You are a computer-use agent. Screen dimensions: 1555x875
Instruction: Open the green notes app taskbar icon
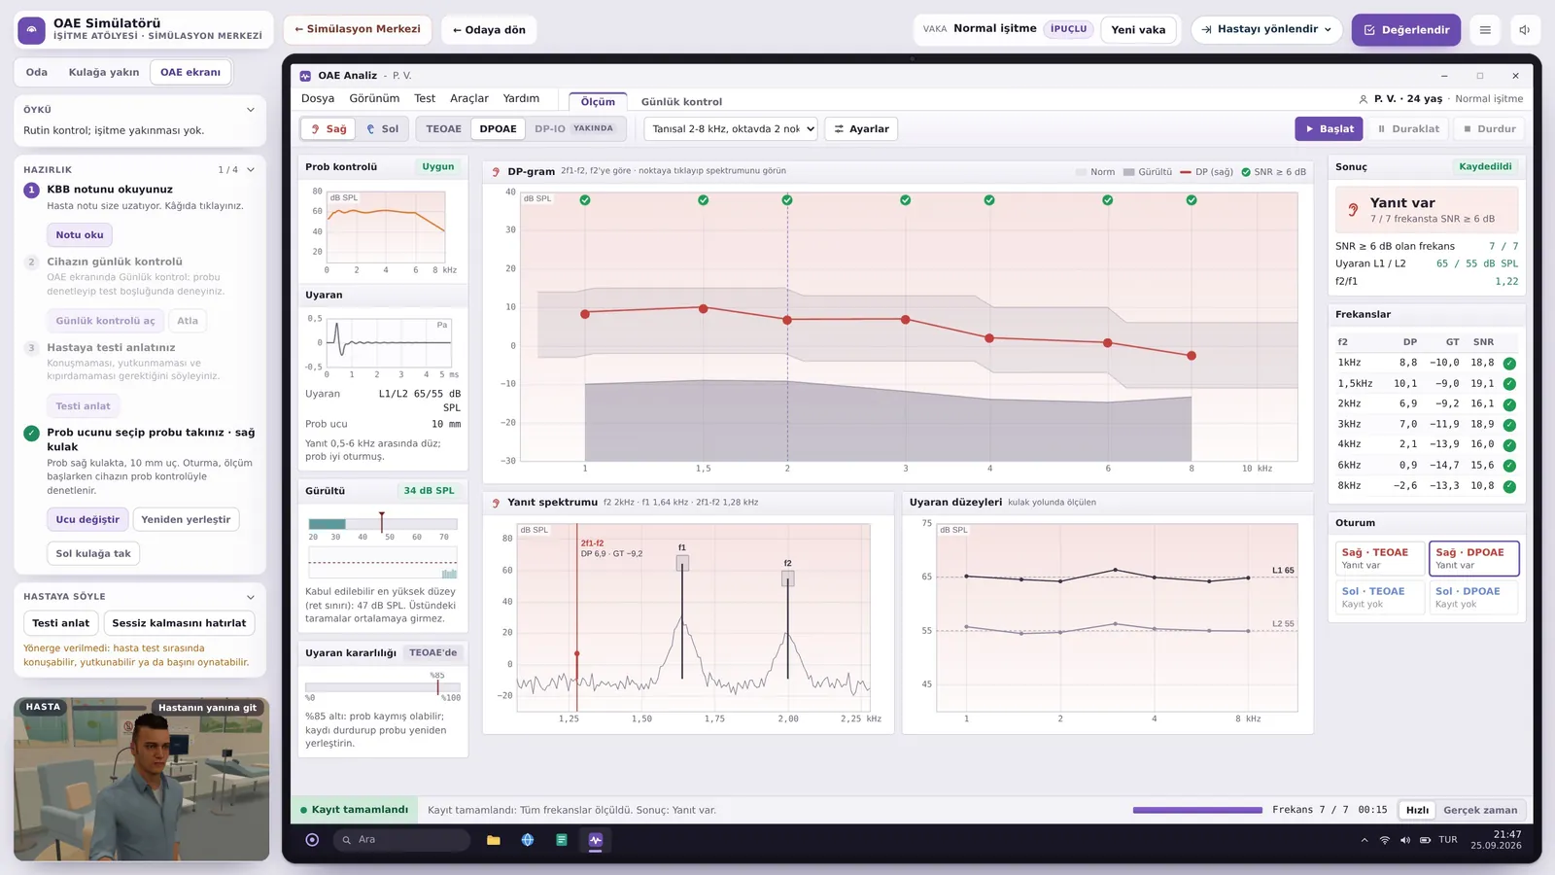tap(562, 840)
